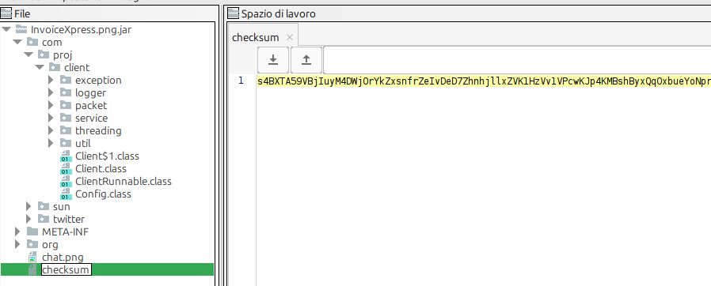Expand the META-INF folder

pyautogui.click(x=17, y=231)
